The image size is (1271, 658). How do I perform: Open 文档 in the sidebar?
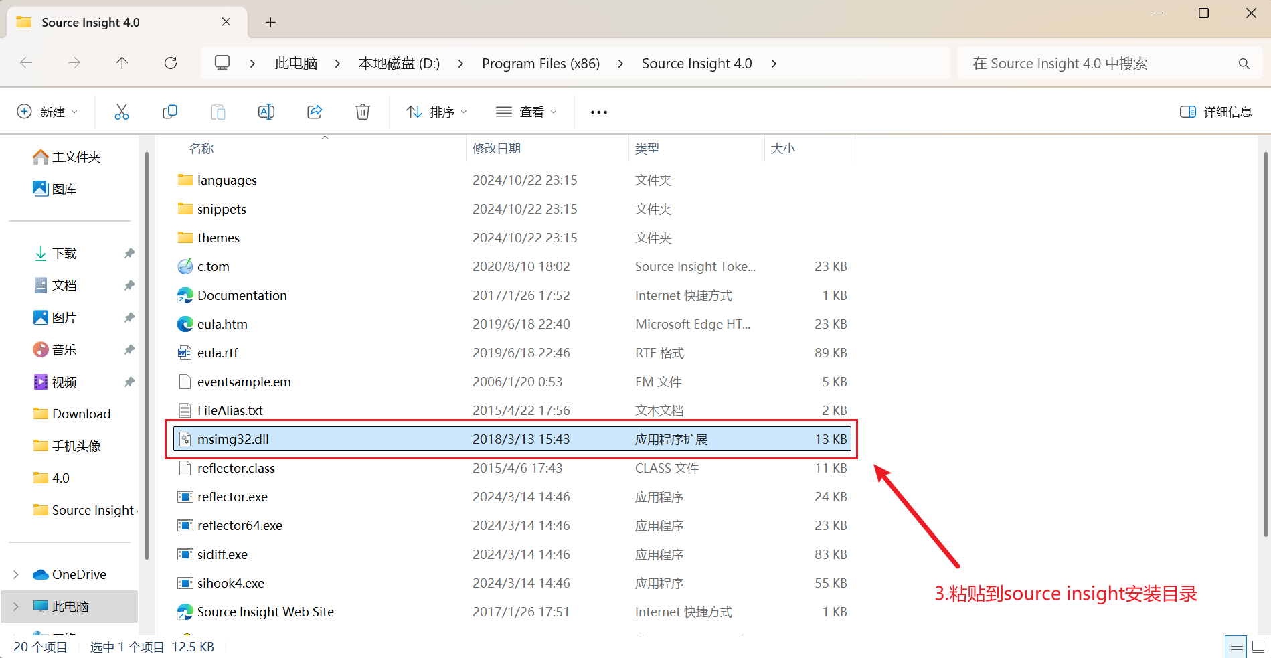click(x=55, y=285)
